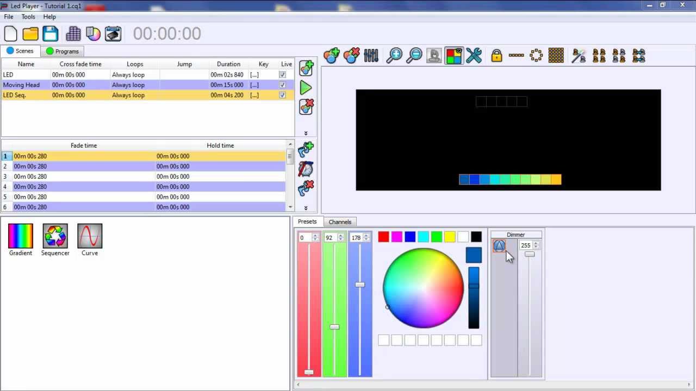Click inside the color wheel
696x391 pixels.
[x=423, y=288]
